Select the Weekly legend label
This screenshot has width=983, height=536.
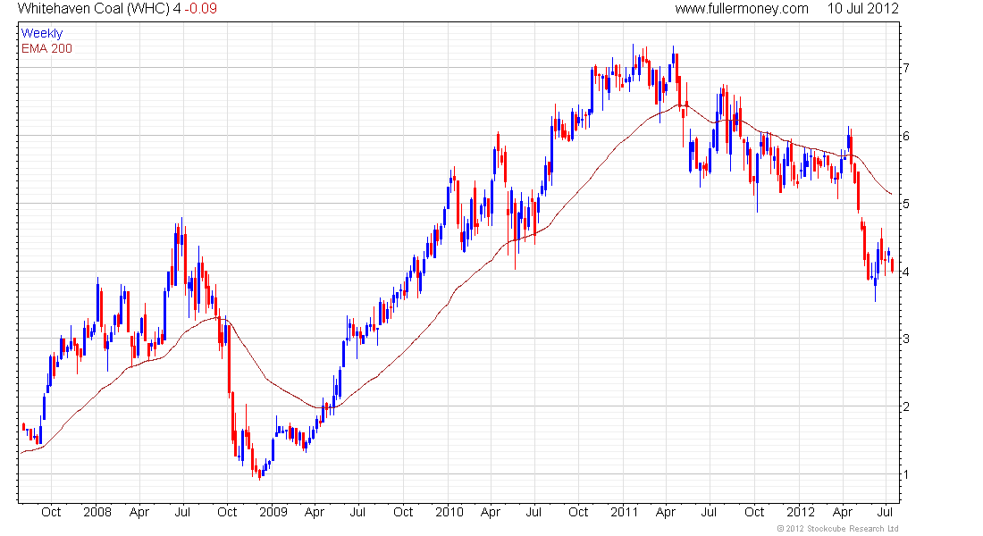(x=42, y=33)
